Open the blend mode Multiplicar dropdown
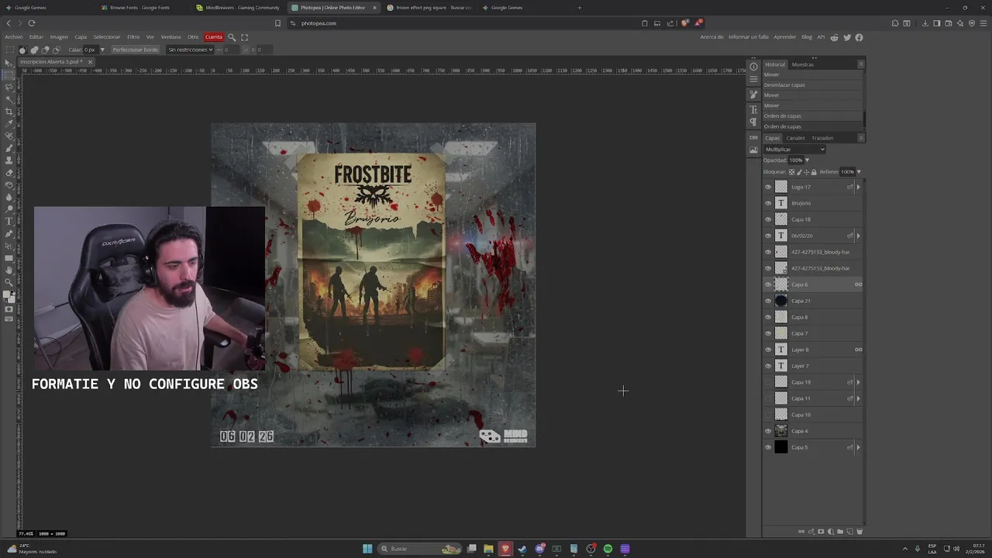Screen dimensions: 992x558 pos(794,149)
